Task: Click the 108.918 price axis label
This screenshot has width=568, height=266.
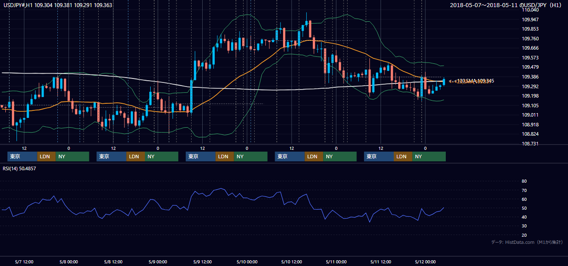Action: 530,125
